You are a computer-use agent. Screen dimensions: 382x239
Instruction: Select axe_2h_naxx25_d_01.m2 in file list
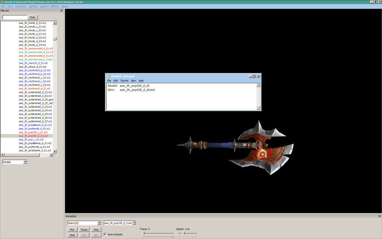pos(33,63)
